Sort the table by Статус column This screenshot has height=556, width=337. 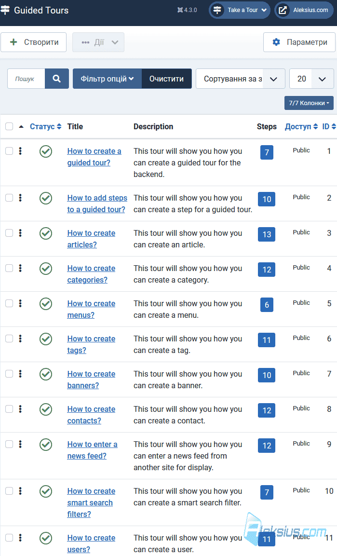click(45, 127)
